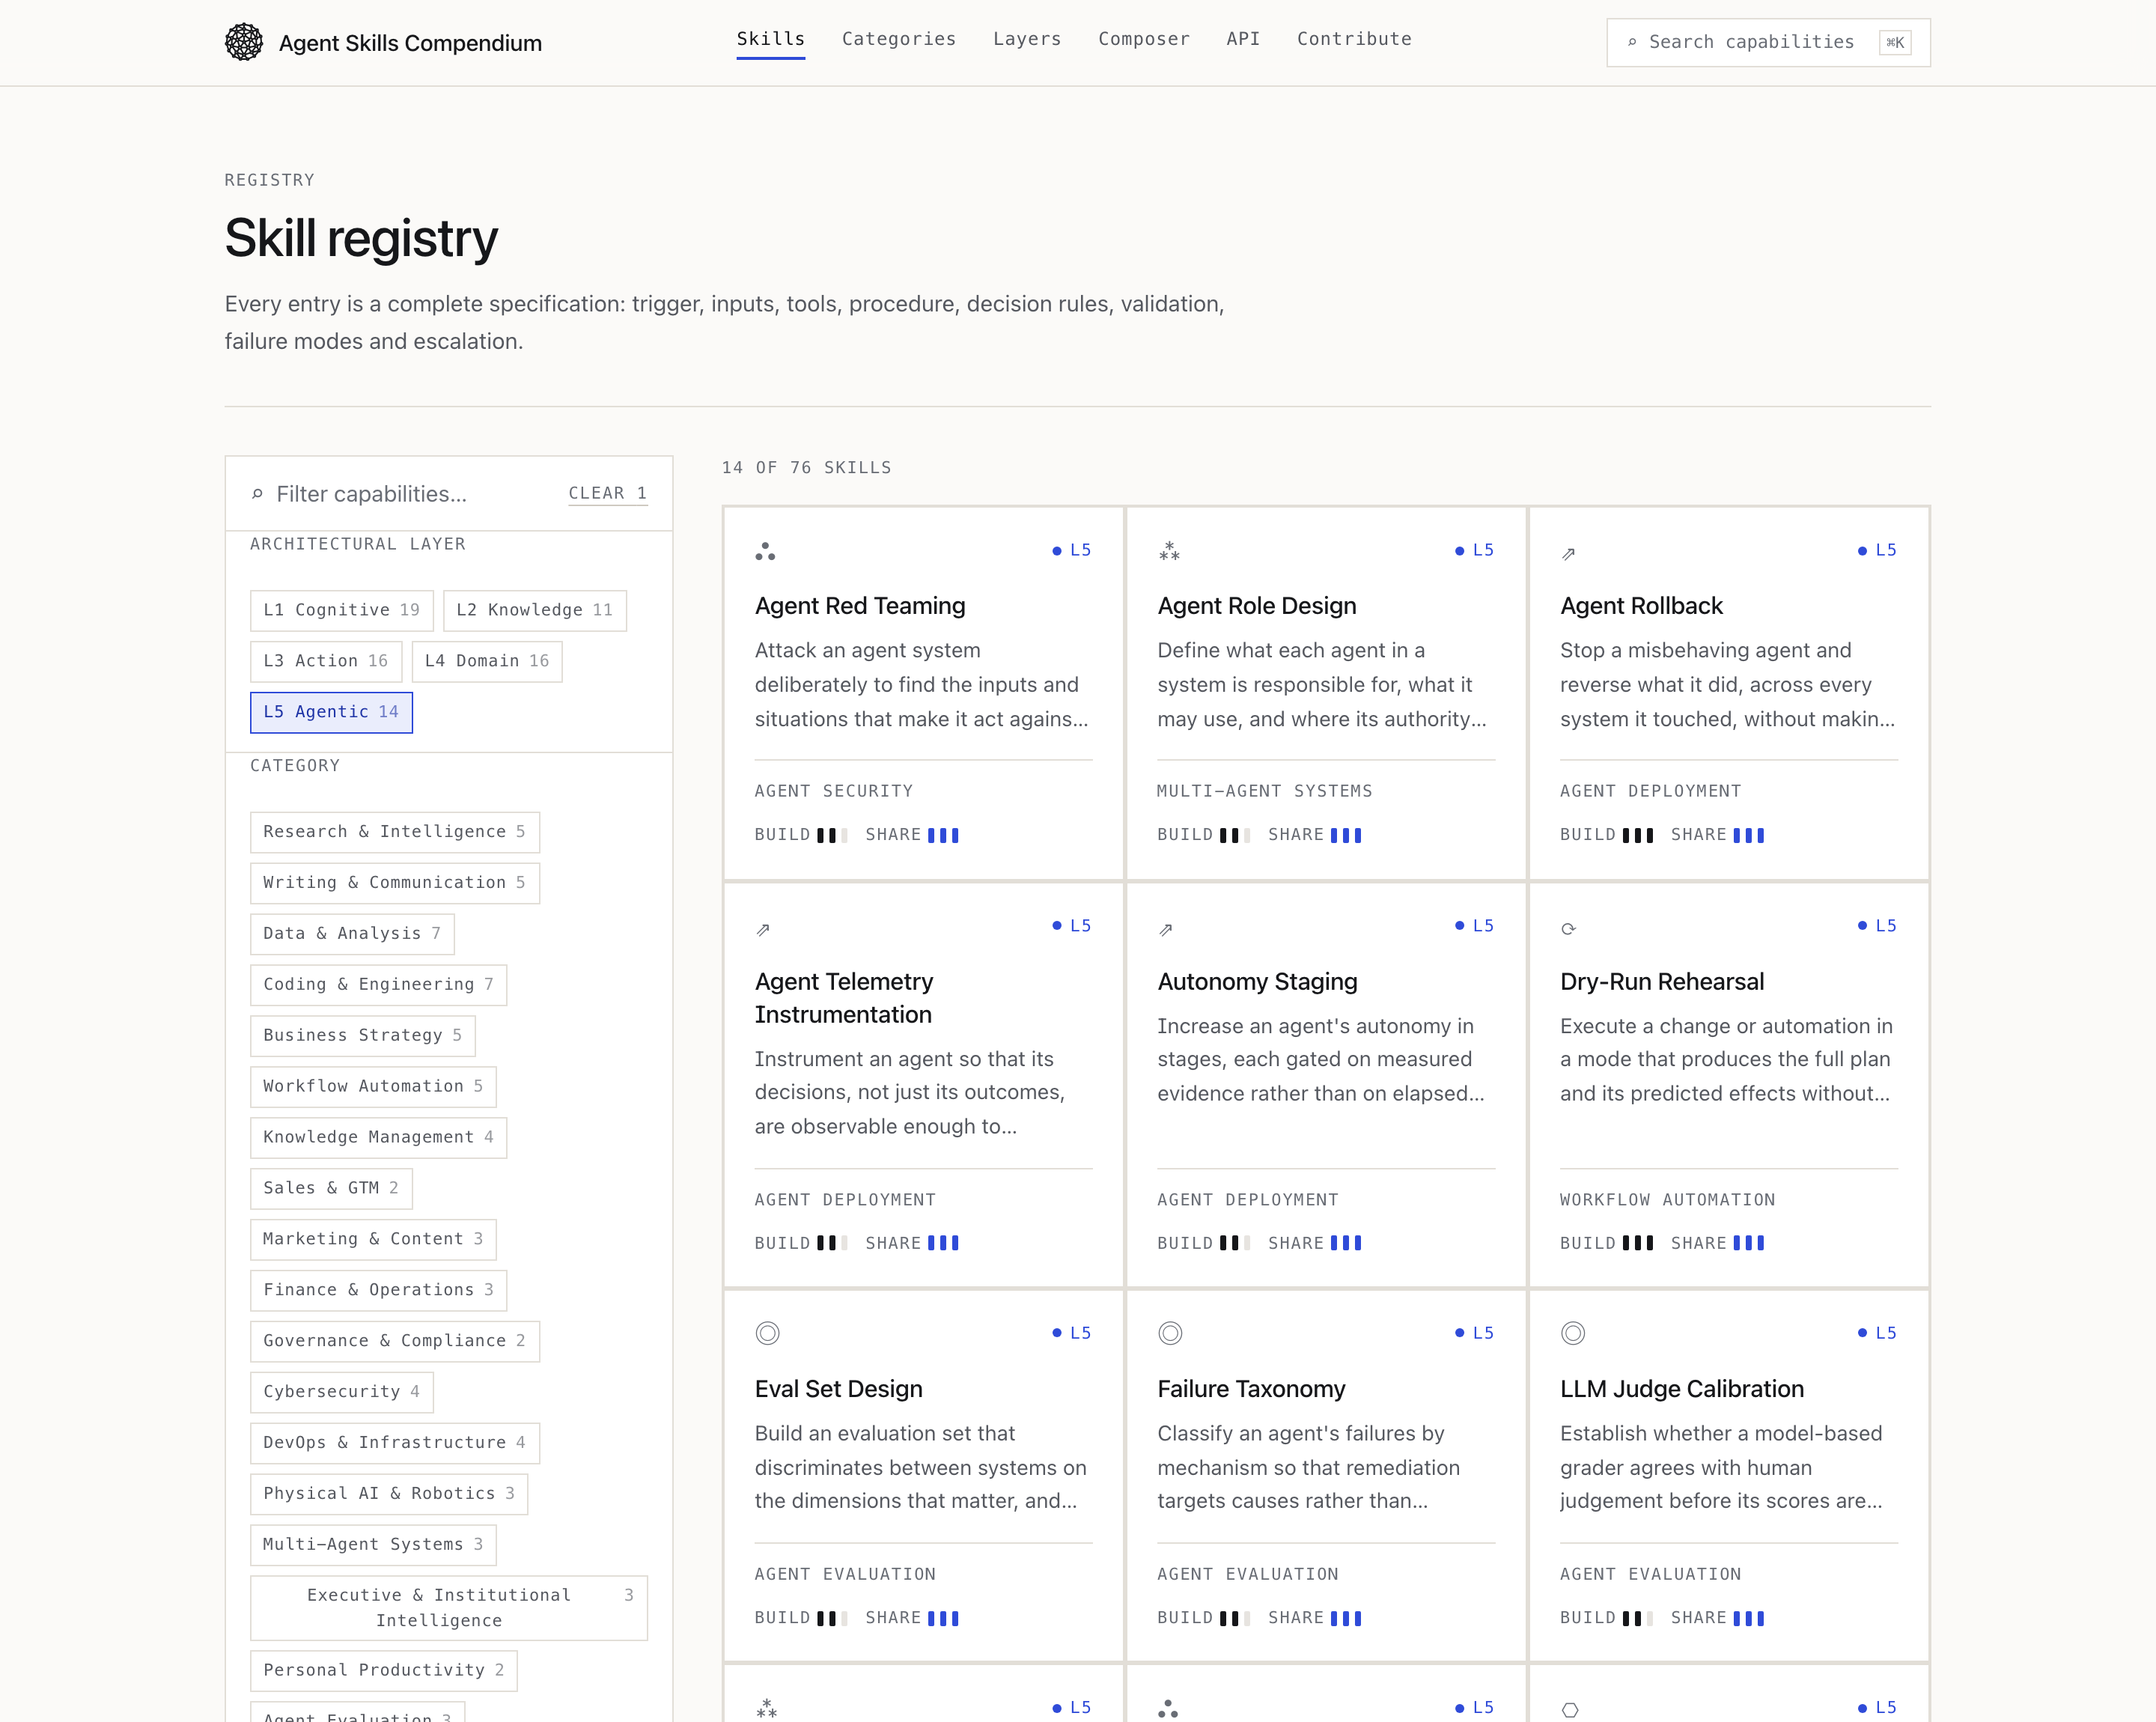Click the Autonomy Staging arrow icon
2156x1722 pixels.
[x=1166, y=929]
